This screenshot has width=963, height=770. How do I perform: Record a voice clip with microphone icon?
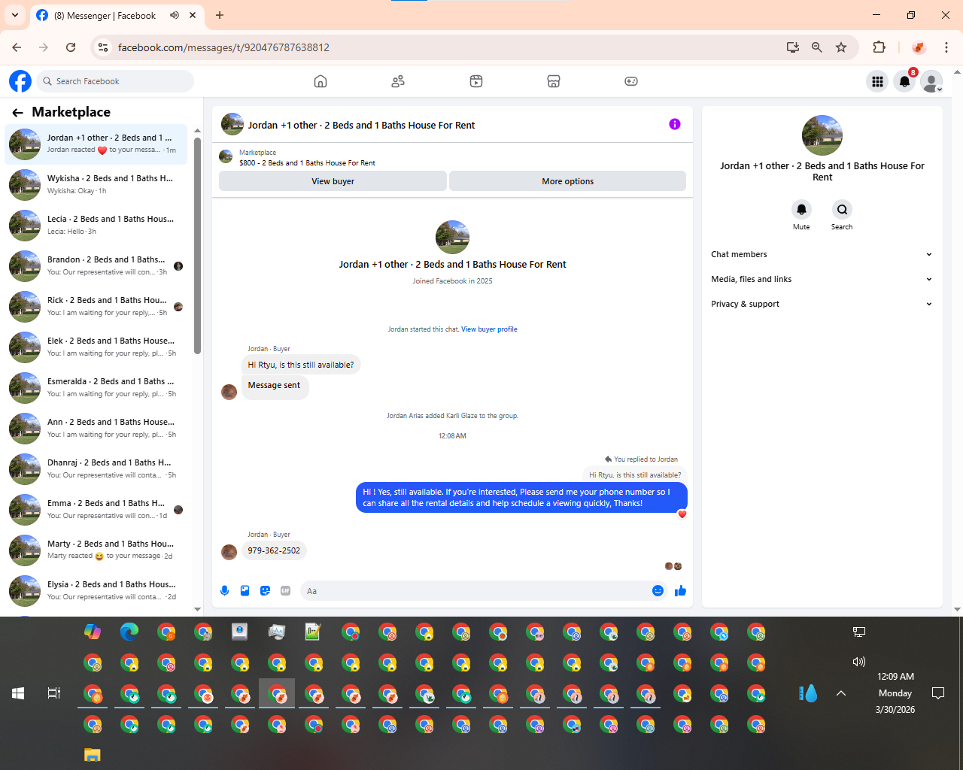(x=224, y=591)
